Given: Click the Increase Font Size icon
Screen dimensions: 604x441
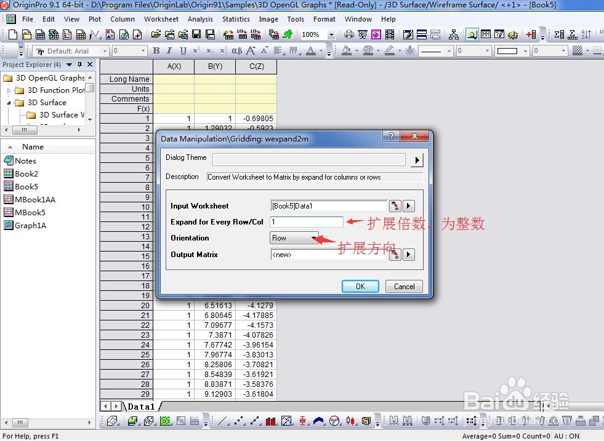Looking at the screenshot, I should (x=251, y=50).
